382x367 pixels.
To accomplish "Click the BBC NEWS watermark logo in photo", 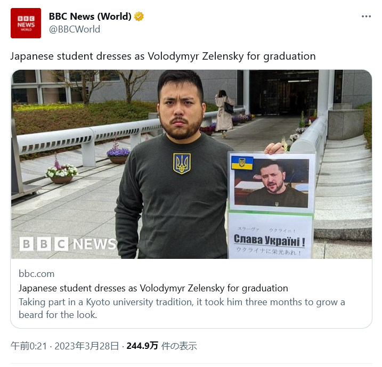I will click(x=68, y=244).
